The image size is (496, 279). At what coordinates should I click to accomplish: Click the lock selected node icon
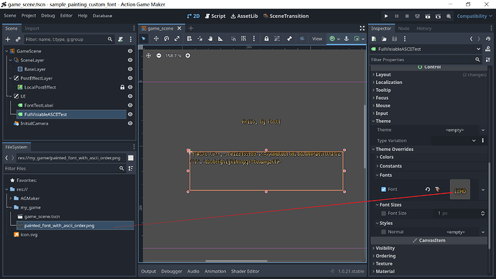pos(267,39)
